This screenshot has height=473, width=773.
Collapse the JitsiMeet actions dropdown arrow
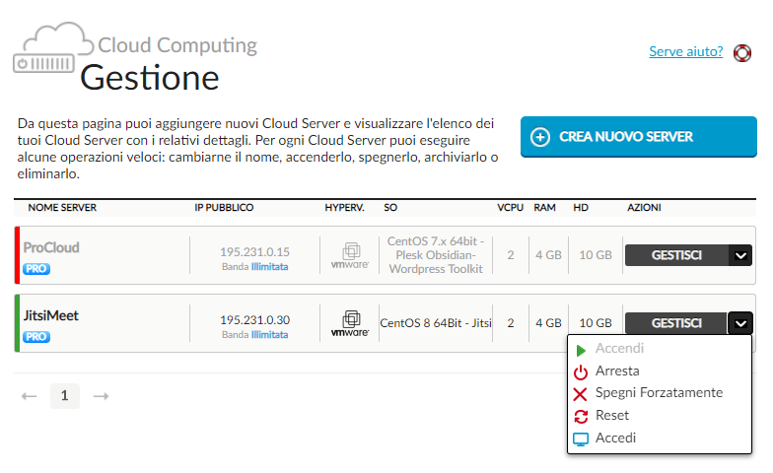click(x=741, y=323)
